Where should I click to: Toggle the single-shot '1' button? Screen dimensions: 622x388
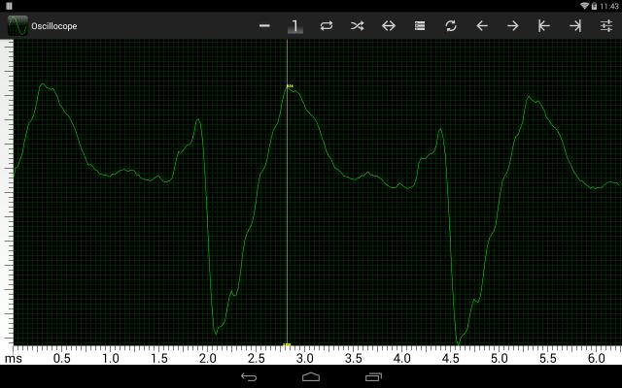pos(295,26)
